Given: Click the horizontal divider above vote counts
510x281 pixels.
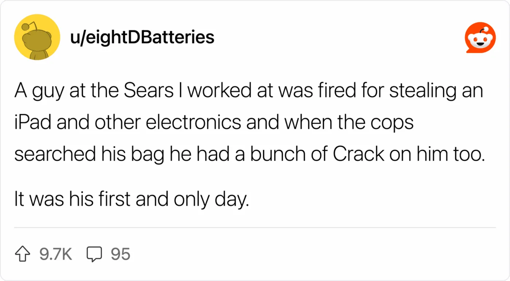Looking at the screenshot, I should (x=255, y=228).
